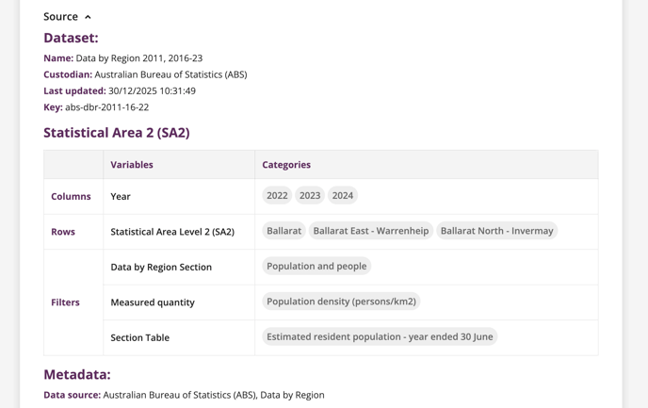Click the Ballarat category chip

[x=283, y=231]
